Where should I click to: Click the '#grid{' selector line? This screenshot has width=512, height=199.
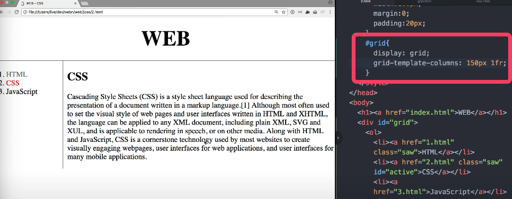(377, 43)
